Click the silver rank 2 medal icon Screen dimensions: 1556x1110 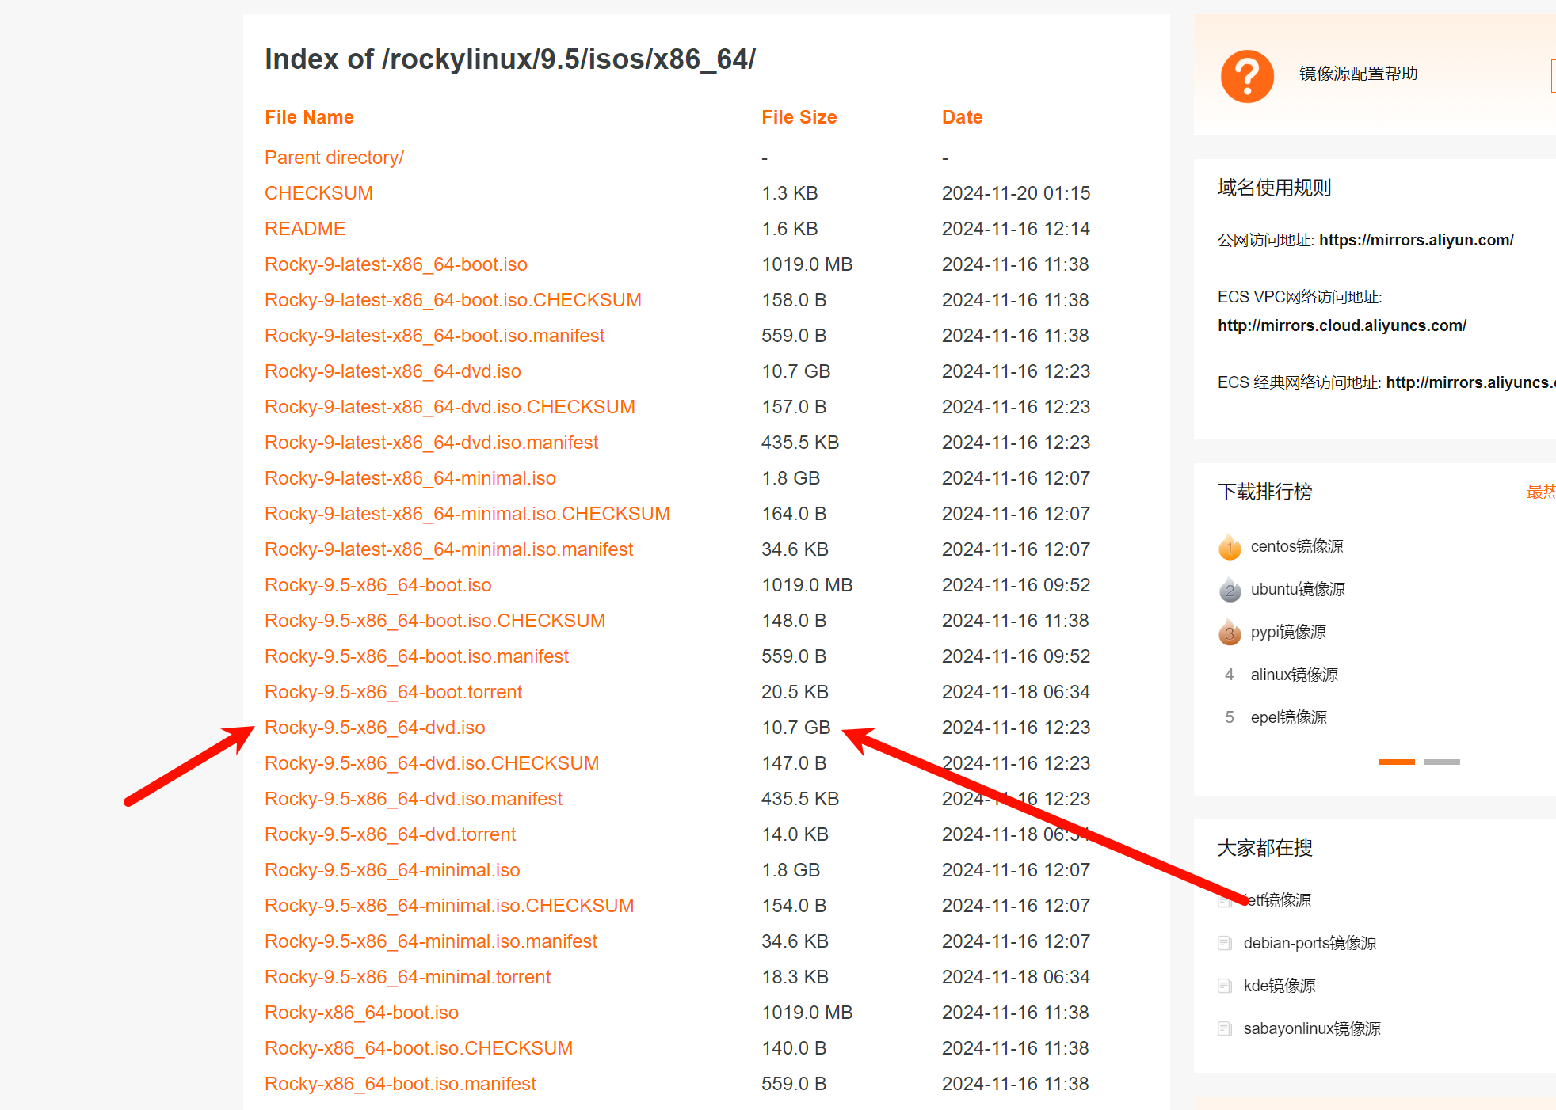[x=1230, y=590]
